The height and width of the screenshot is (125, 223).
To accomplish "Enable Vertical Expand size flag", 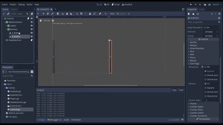I will click(205, 88).
